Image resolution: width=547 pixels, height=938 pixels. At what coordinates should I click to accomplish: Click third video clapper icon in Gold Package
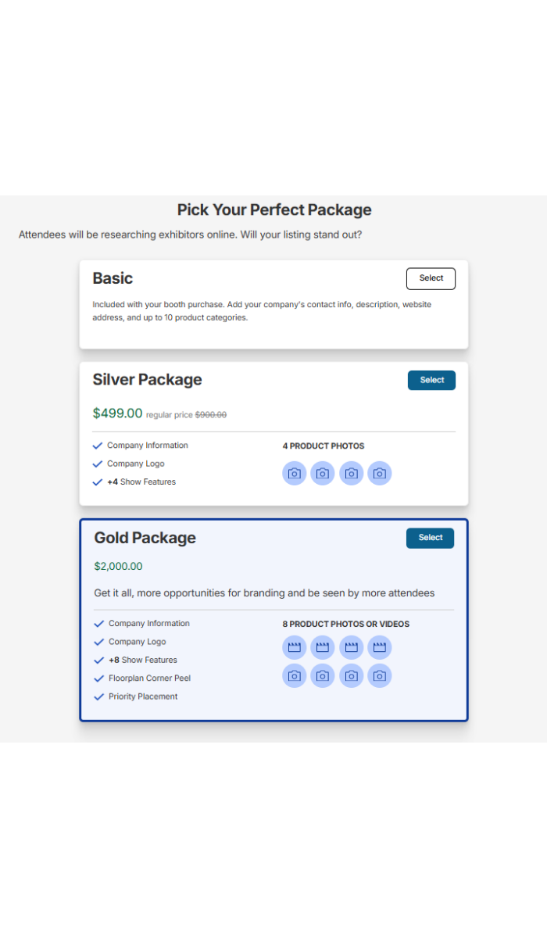coord(351,647)
